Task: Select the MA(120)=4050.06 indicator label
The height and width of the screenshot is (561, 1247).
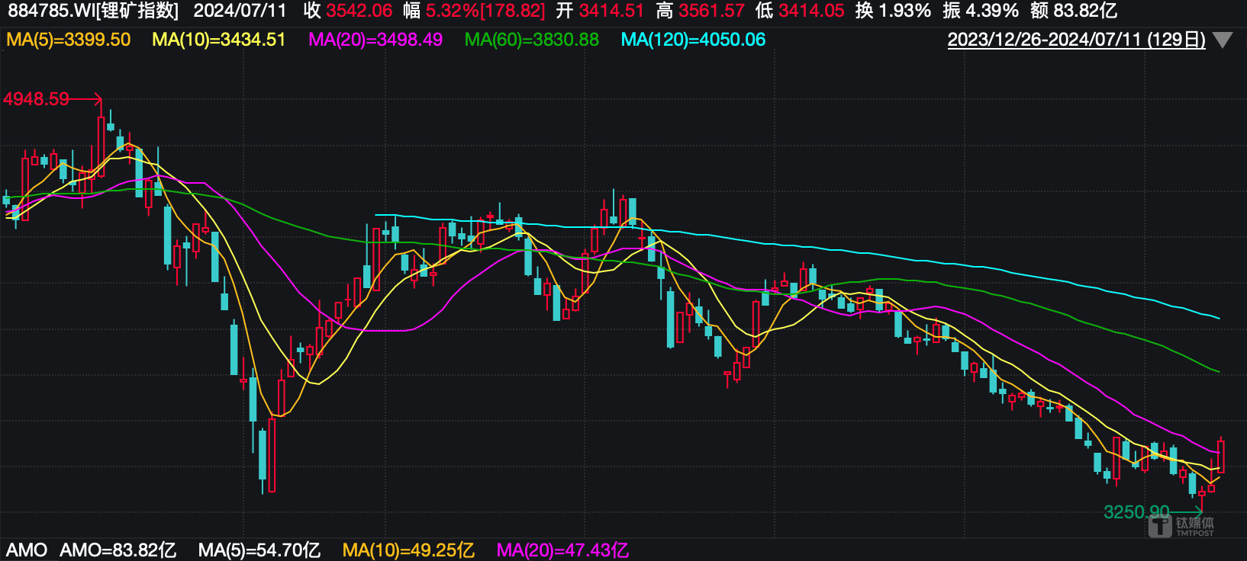Action: tap(693, 40)
